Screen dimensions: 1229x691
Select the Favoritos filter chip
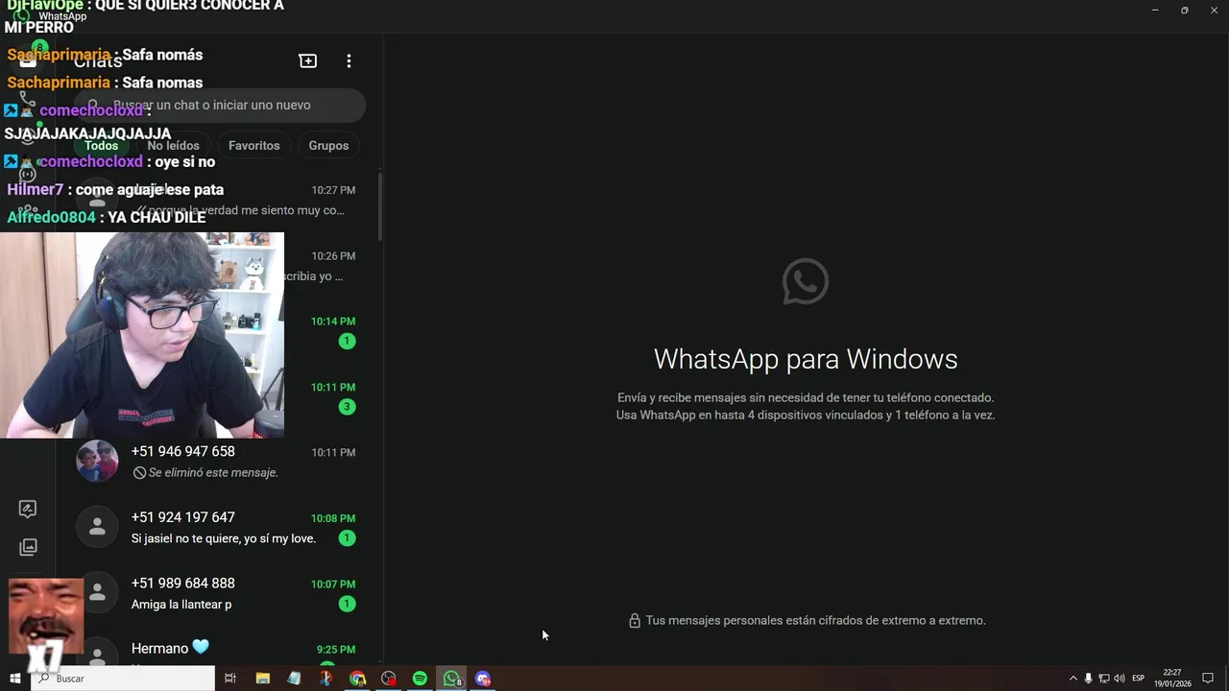(253, 146)
